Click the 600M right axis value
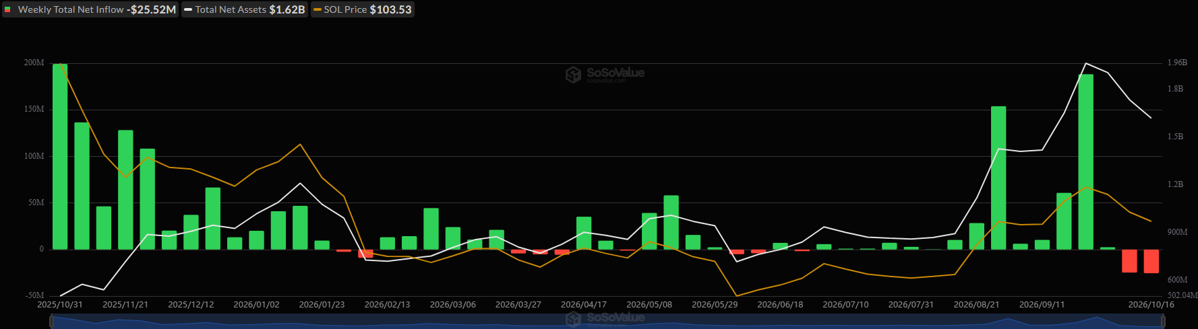This screenshot has width=1198, height=329. [1178, 280]
